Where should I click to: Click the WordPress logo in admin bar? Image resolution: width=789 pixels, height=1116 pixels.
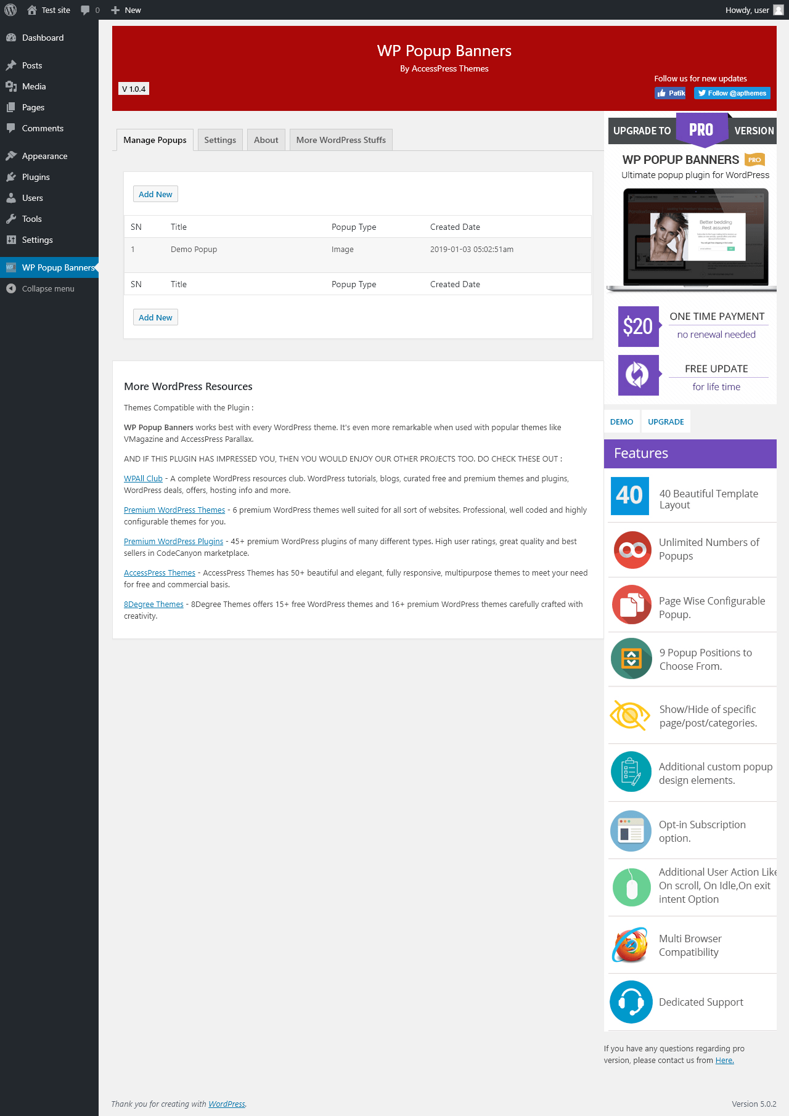[10, 10]
